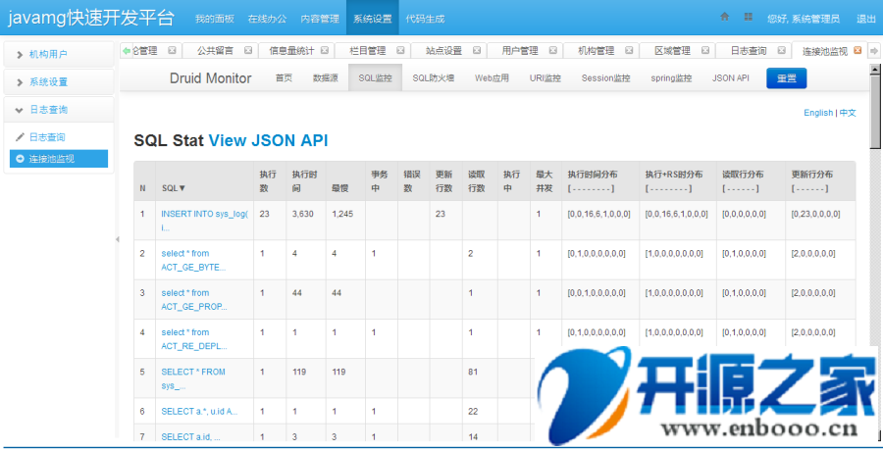Click the javamg快速开发平台 title
The width and height of the screenshot is (883, 451).
pos(90,18)
